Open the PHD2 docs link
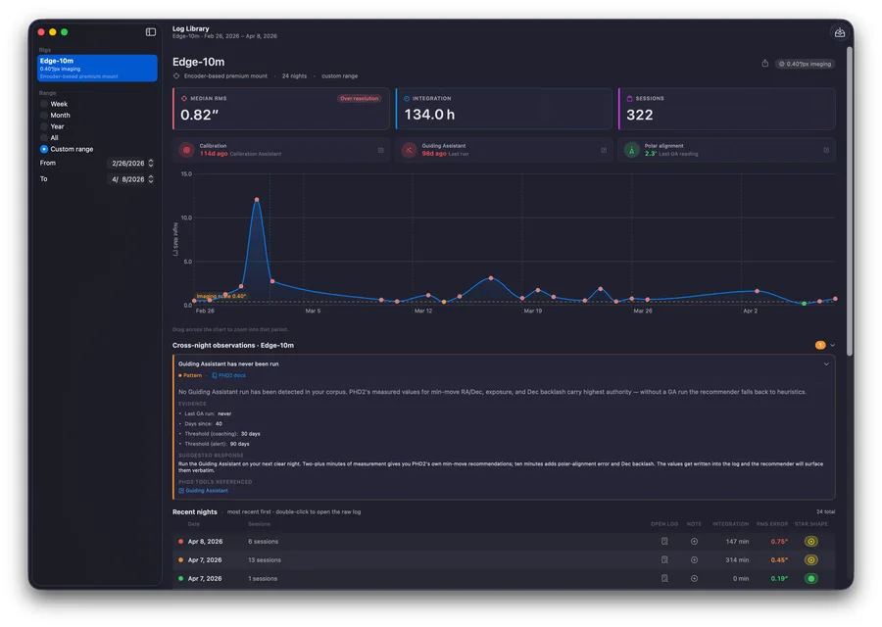 coord(229,375)
